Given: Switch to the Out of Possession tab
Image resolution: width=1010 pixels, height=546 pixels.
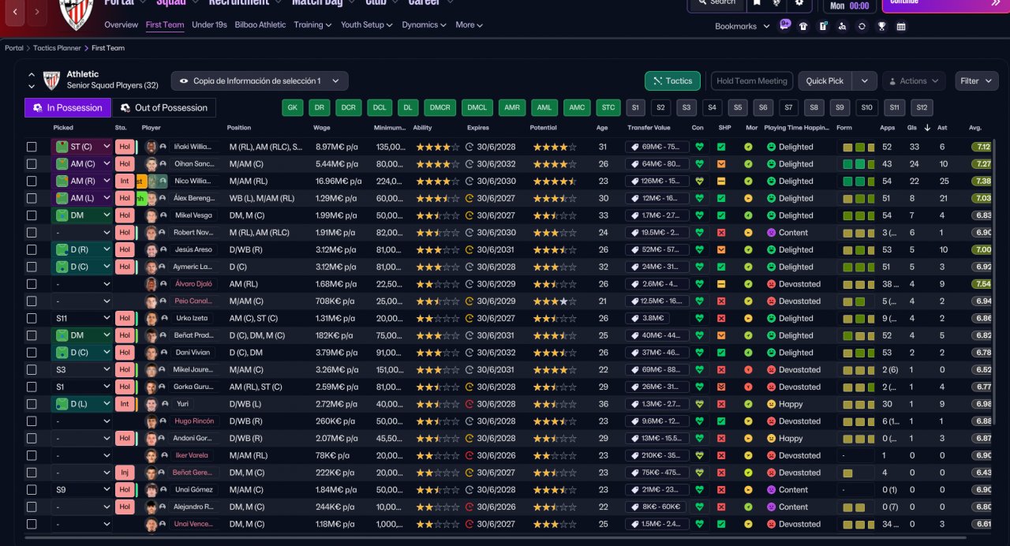Looking at the screenshot, I should point(163,108).
